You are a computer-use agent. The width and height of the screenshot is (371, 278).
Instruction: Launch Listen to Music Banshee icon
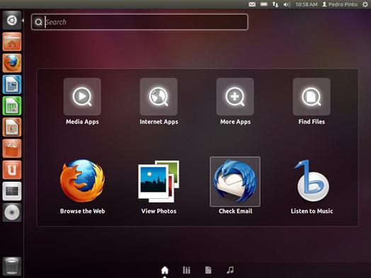pos(312,180)
